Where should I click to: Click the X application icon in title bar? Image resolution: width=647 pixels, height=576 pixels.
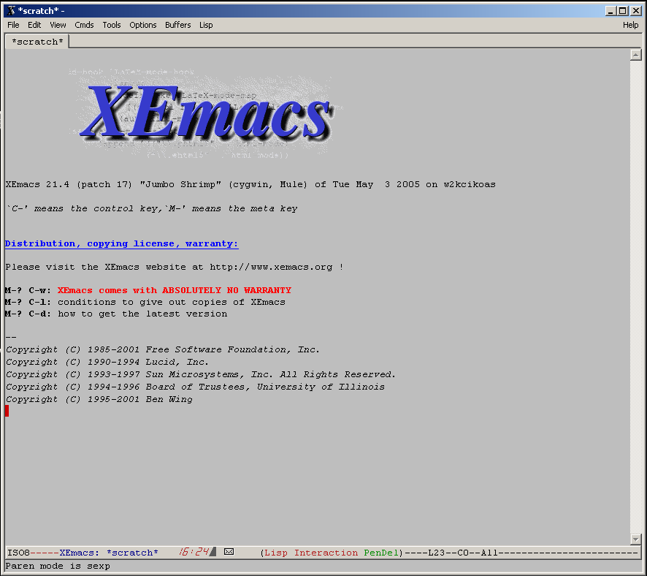[11, 10]
